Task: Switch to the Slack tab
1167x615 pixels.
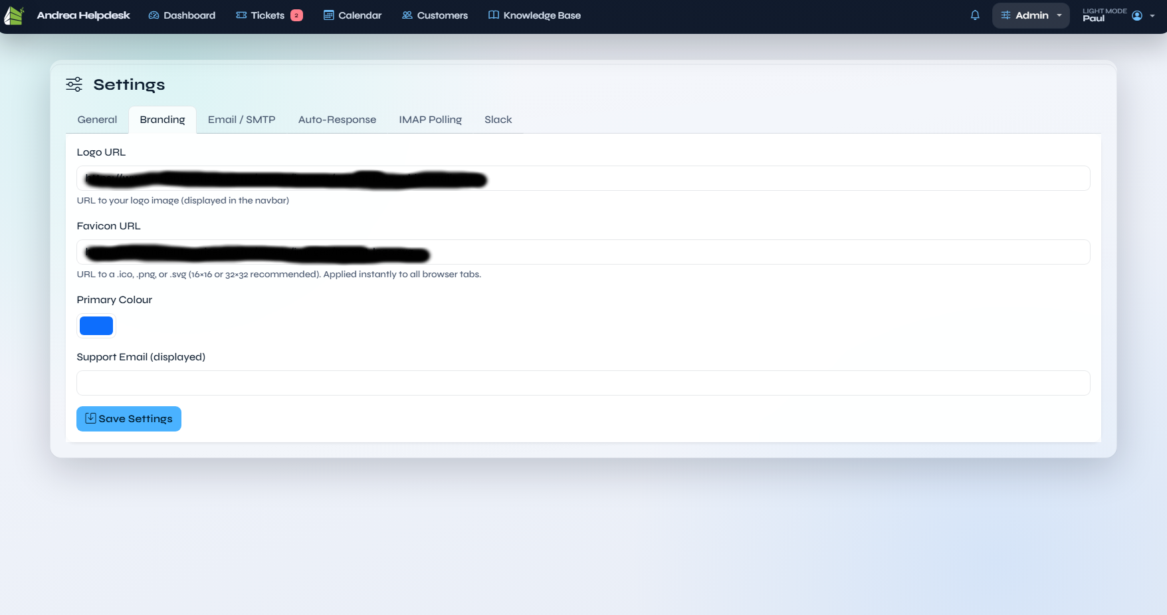Action: tap(498, 120)
